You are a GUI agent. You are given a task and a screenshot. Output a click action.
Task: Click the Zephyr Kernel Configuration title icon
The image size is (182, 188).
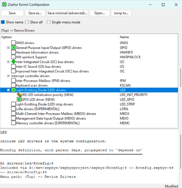click(x=4, y=5)
